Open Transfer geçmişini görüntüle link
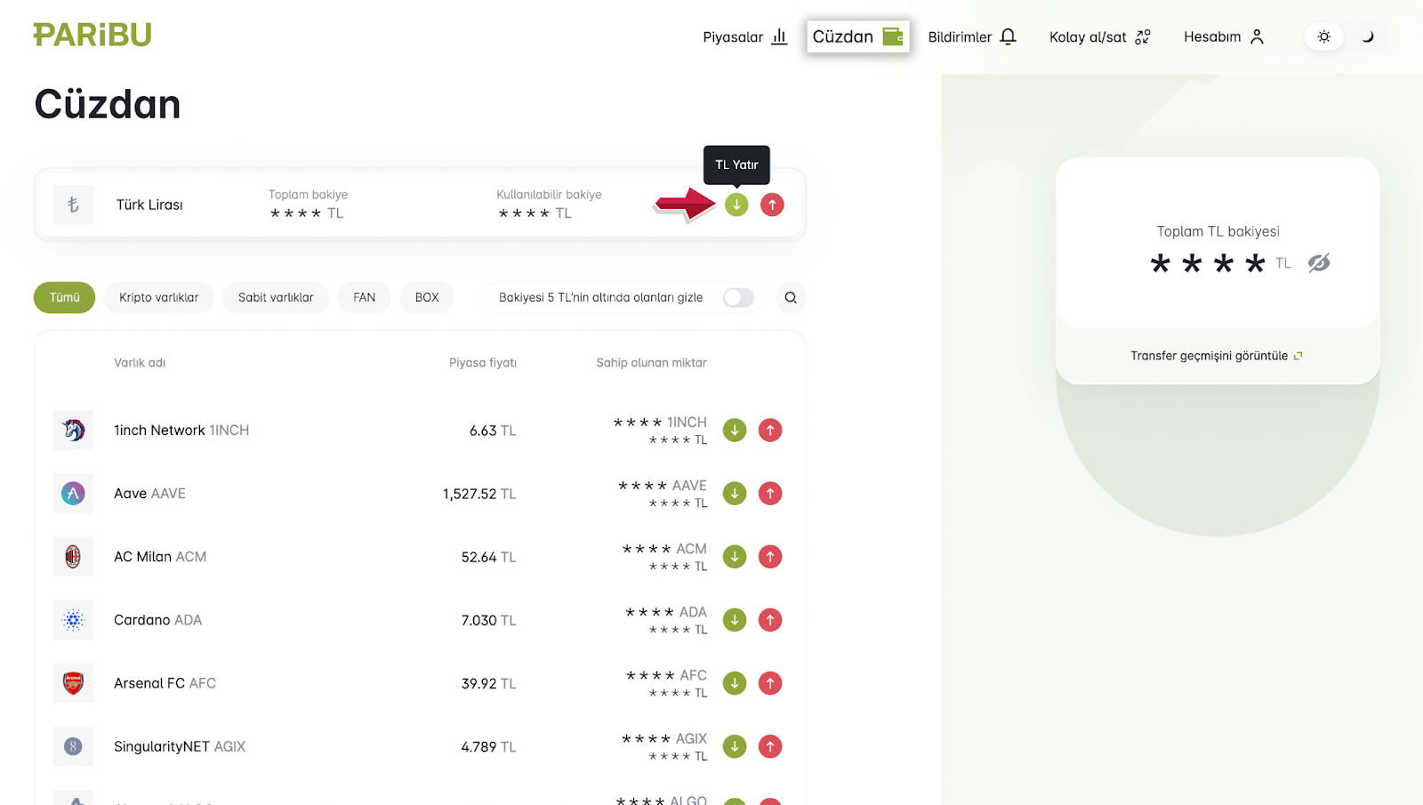Viewport: 1423px width, 805px height. pyautogui.click(x=1217, y=356)
